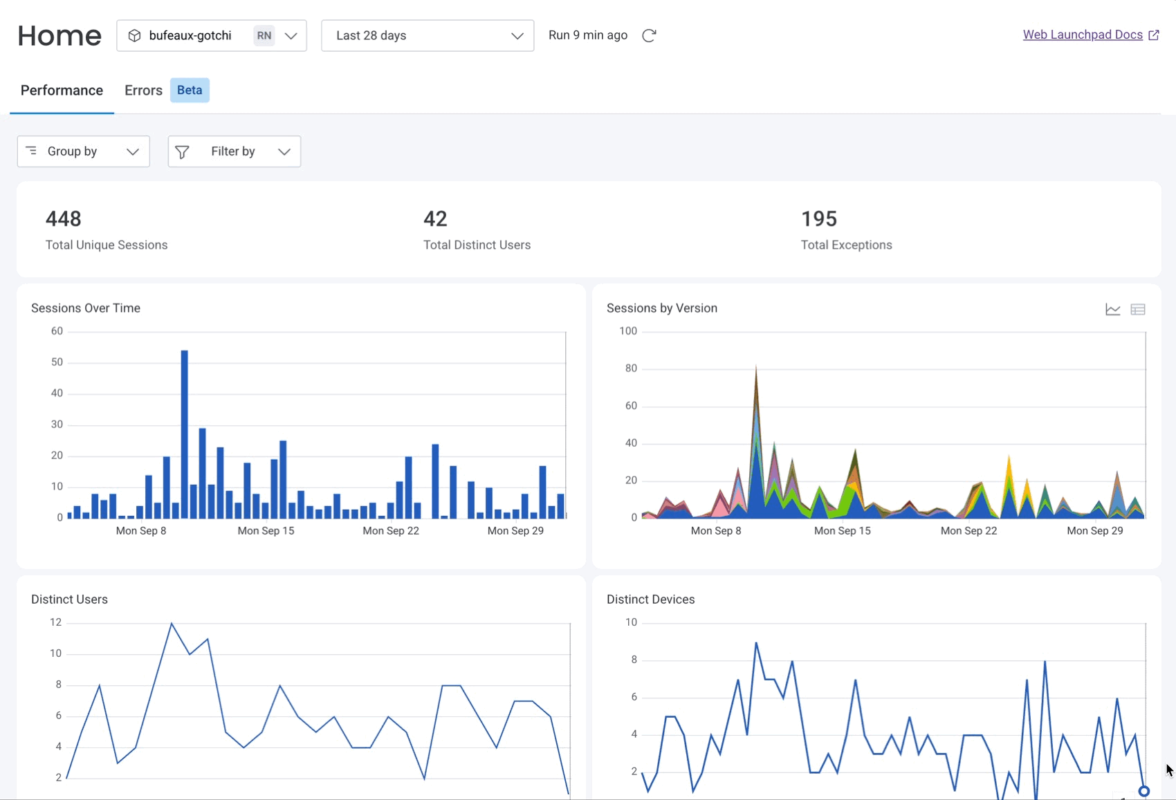
Task: Click the 448 Total Unique Sessions stat
Action: [64, 219]
